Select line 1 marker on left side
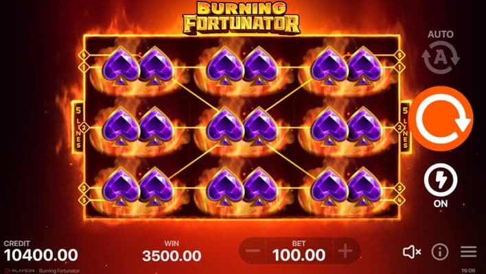 point(84,67)
